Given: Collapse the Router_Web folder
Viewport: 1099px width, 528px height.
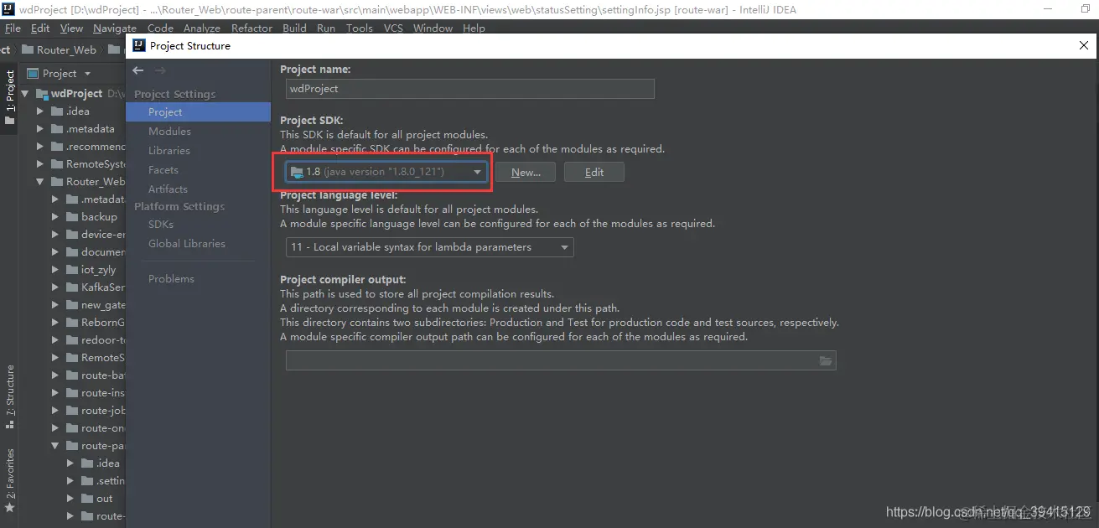Looking at the screenshot, I should point(39,182).
